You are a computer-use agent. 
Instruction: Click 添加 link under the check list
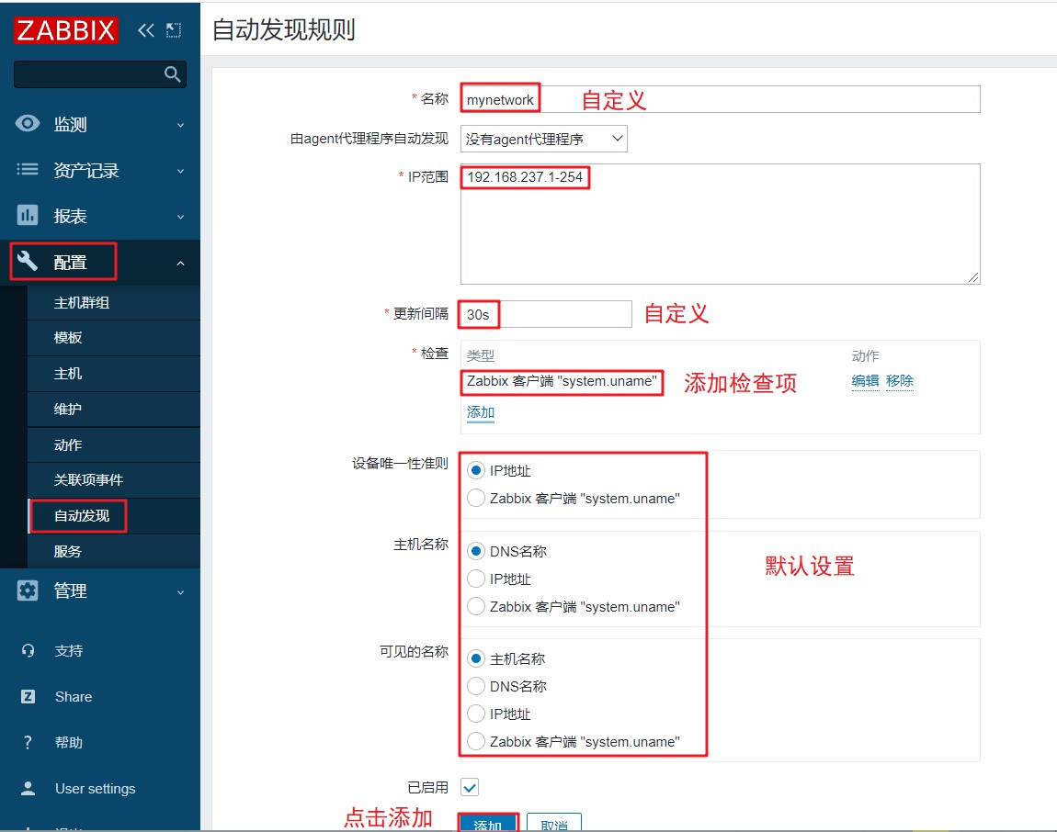pos(481,411)
